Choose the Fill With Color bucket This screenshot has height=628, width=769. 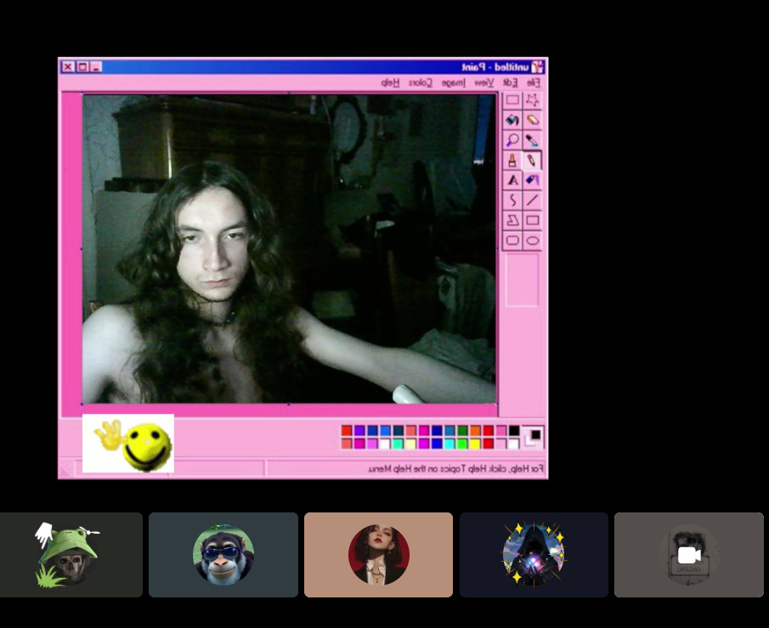[x=512, y=120]
